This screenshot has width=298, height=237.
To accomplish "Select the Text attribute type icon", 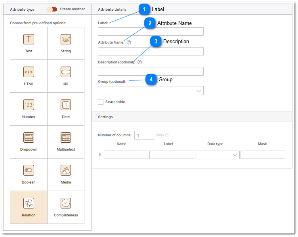I will 29,39.
